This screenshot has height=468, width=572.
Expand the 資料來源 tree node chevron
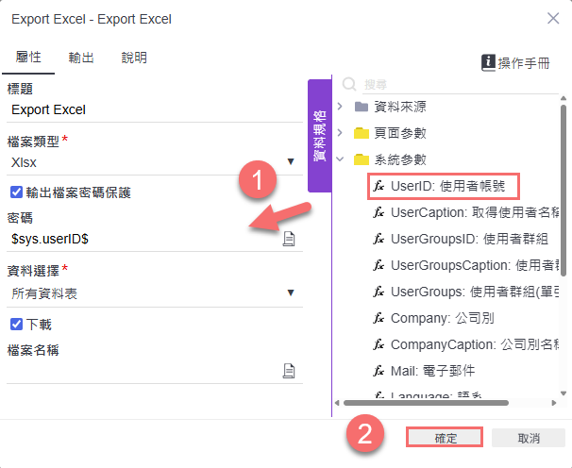(x=340, y=107)
